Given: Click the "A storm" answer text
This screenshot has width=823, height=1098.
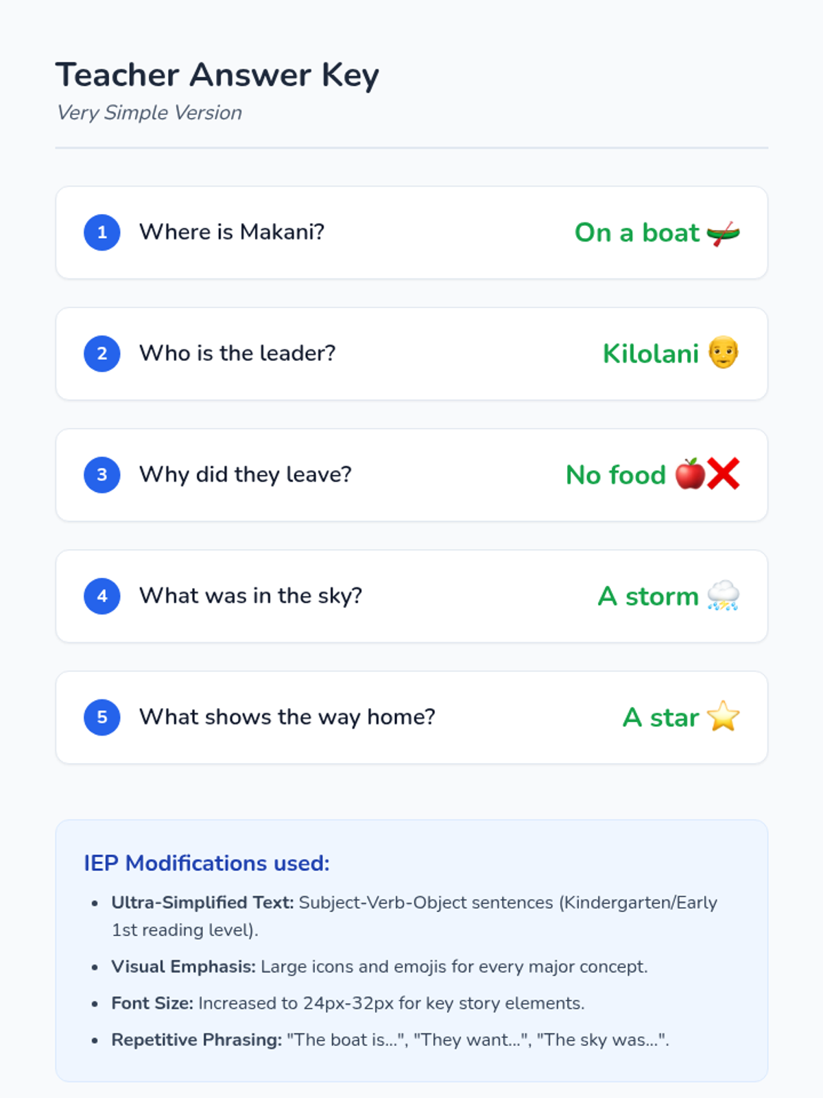Looking at the screenshot, I should point(647,596).
